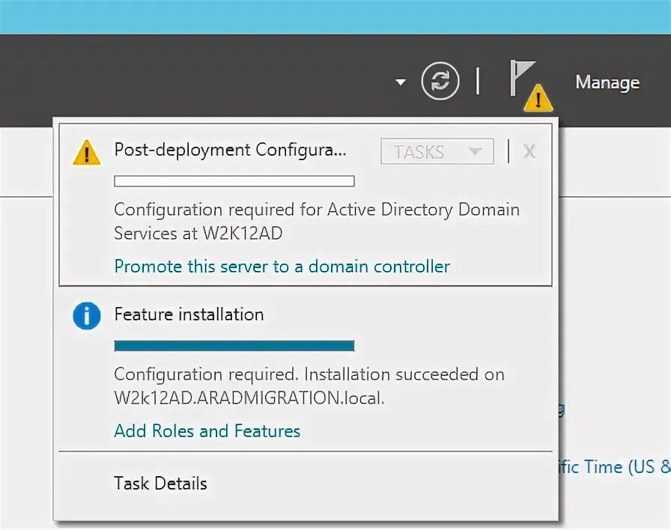Click the empty Post-deployment progress bar
Viewport: 671px width, 530px height.
coord(234,181)
